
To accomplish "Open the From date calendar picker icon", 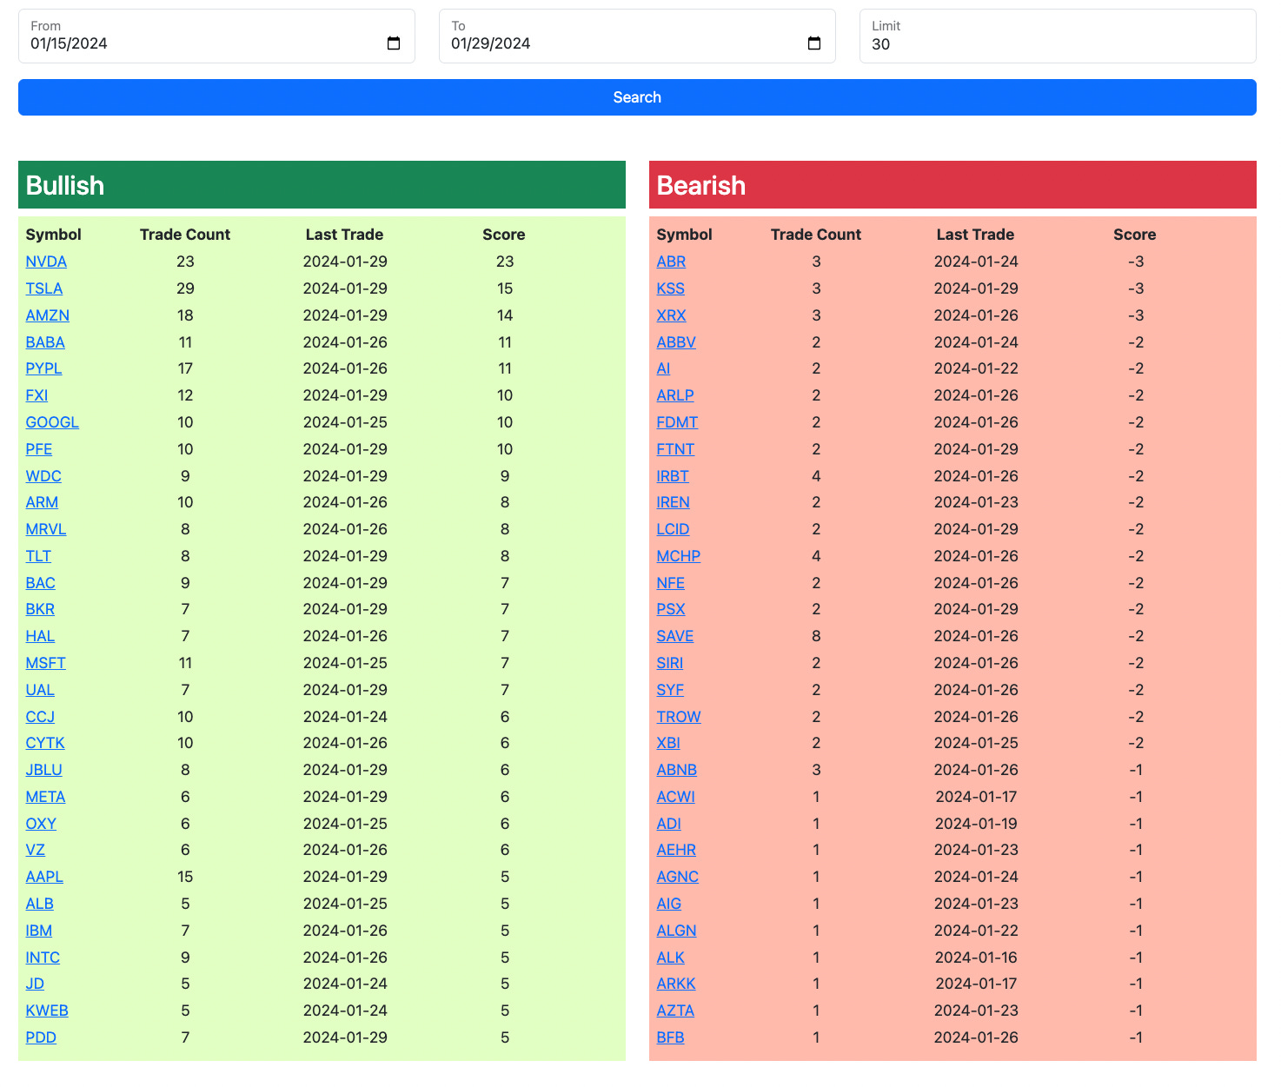I will pyautogui.click(x=394, y=43).
